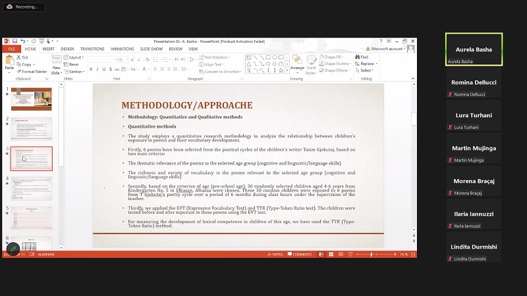Switch to the TRANSITIONS ribbon tab
This screenshot has width=527, height=296.
pos(92,49)
